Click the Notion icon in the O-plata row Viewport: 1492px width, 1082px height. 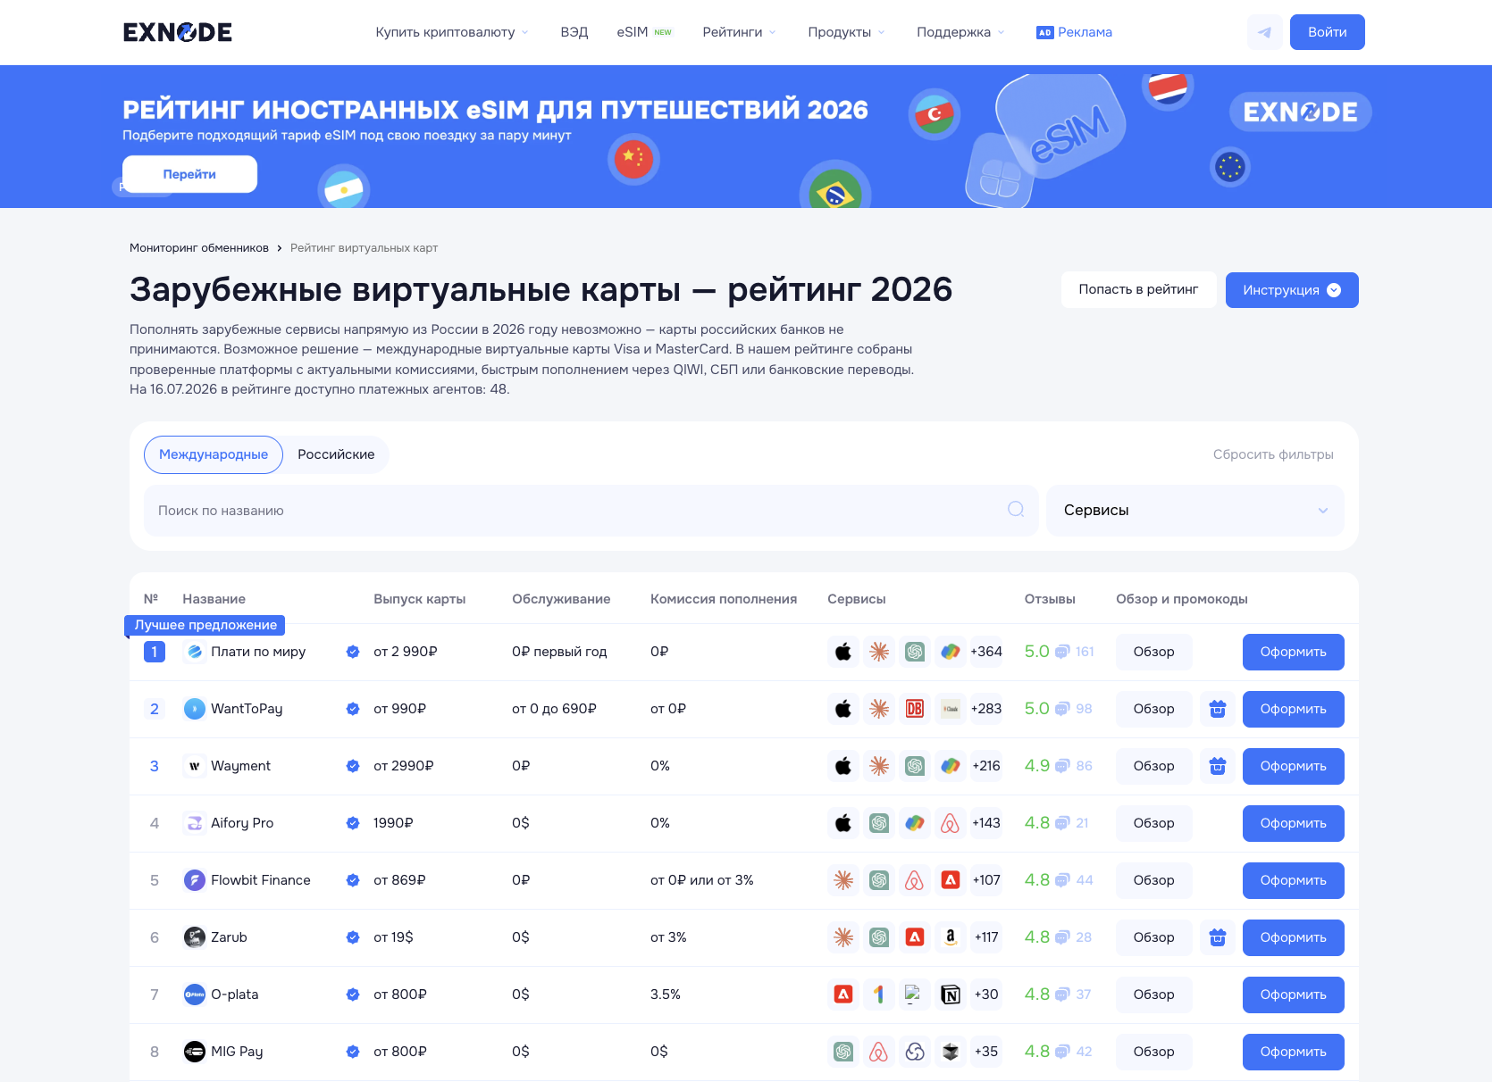click(951, 995)
